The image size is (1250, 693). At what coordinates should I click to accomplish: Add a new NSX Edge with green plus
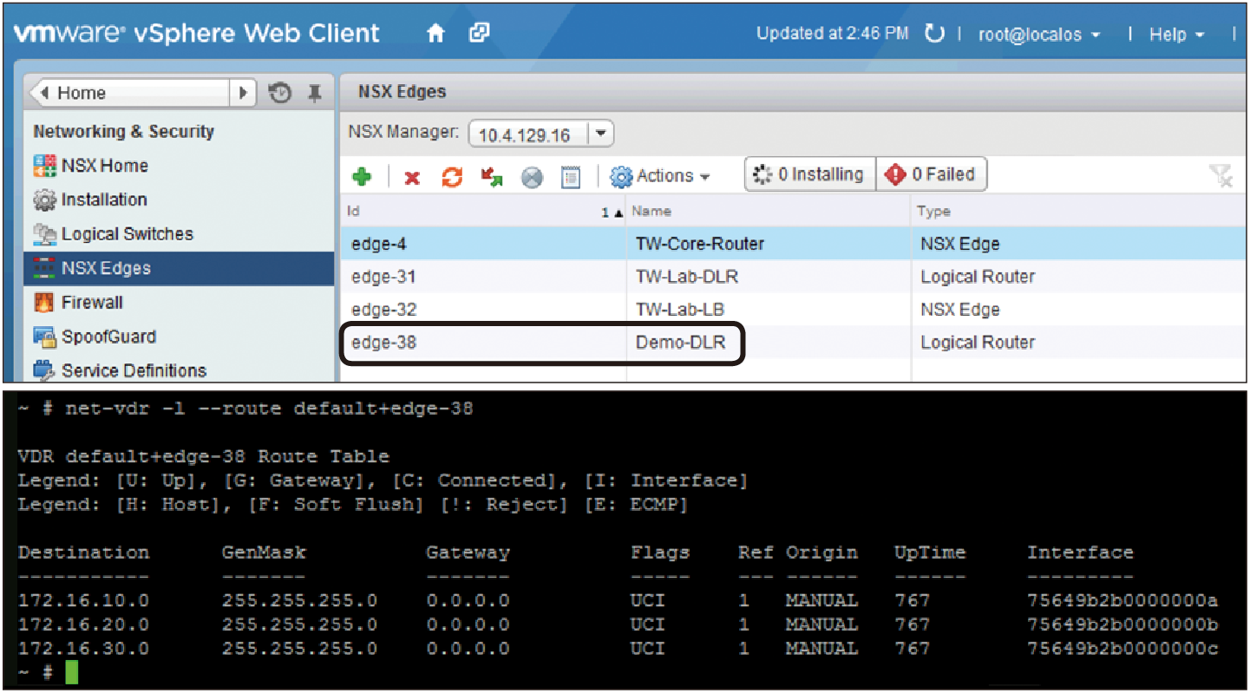click(x=362, y=177)
